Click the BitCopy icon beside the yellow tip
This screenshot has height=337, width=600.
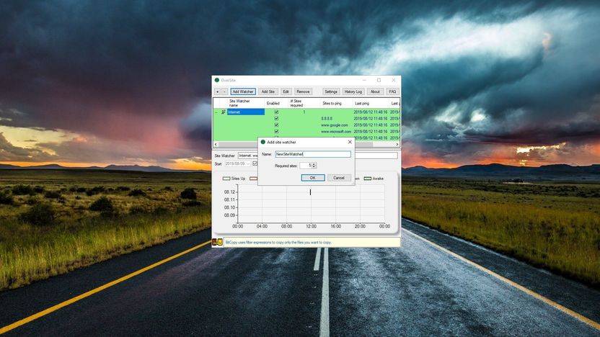pyautogui.click(x=217, y=242)
